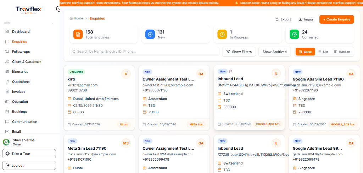This screenshot has height=173, width=363.
Task: Click the Converted status badge
Action: coord(76,72)
